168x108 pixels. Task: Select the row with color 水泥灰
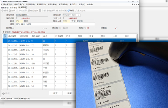click(x=39, y=50)
